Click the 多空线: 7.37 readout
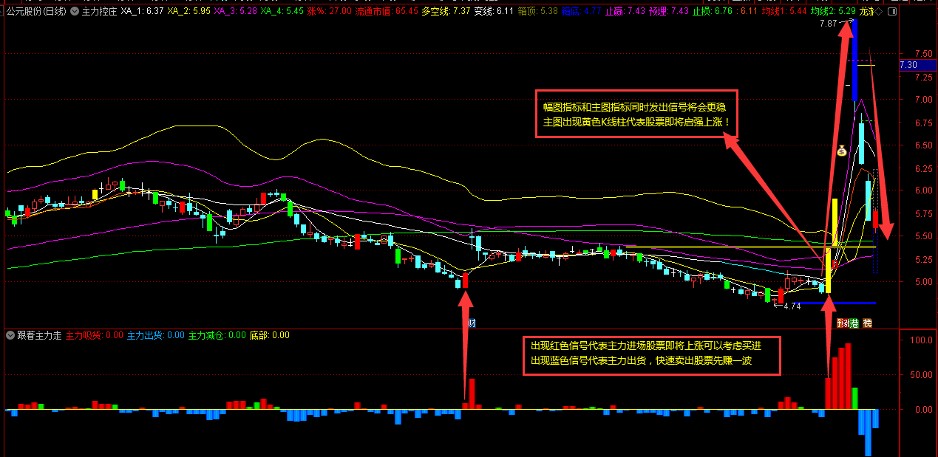The image size is (938, 457). (x=446, y=12)
